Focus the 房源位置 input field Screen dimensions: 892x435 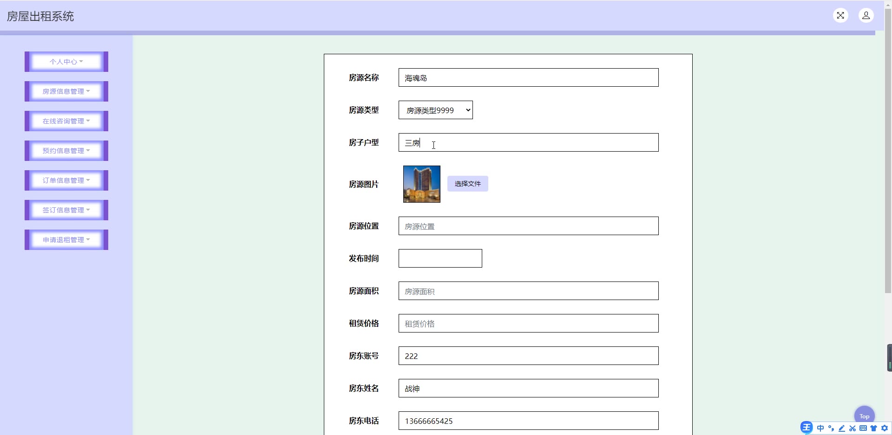(529, 226)
